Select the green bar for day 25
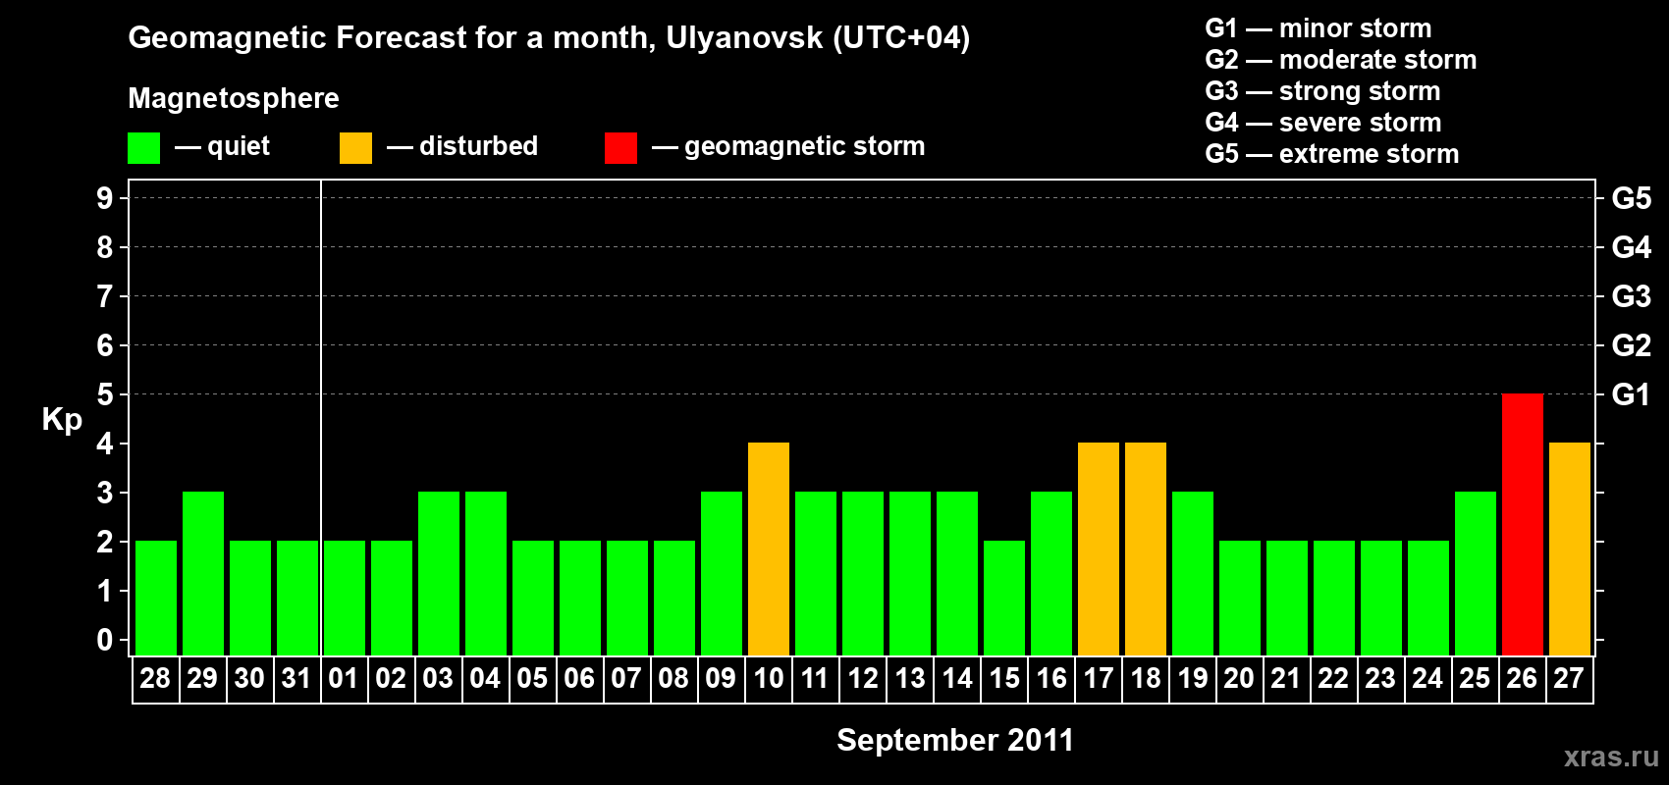 pos(1475,573)
